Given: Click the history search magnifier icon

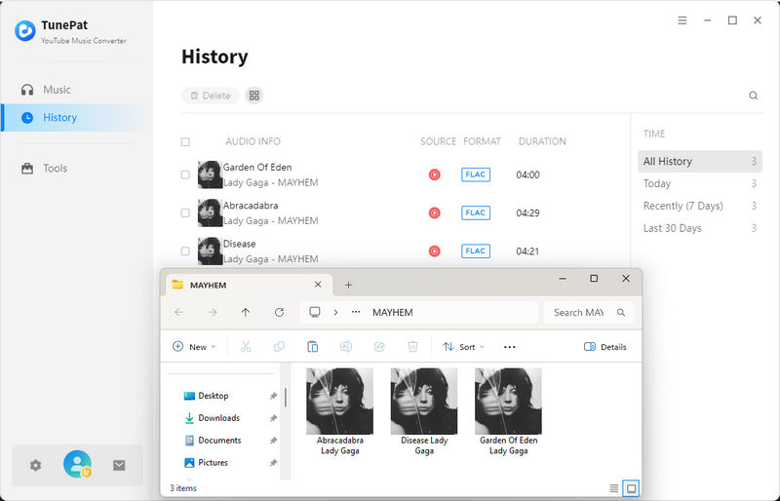Looking at the screenshot, I should pos(753,96).
